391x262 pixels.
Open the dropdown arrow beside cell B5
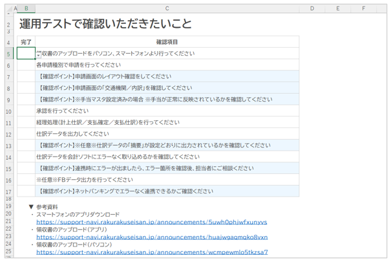tap(39, 54)
